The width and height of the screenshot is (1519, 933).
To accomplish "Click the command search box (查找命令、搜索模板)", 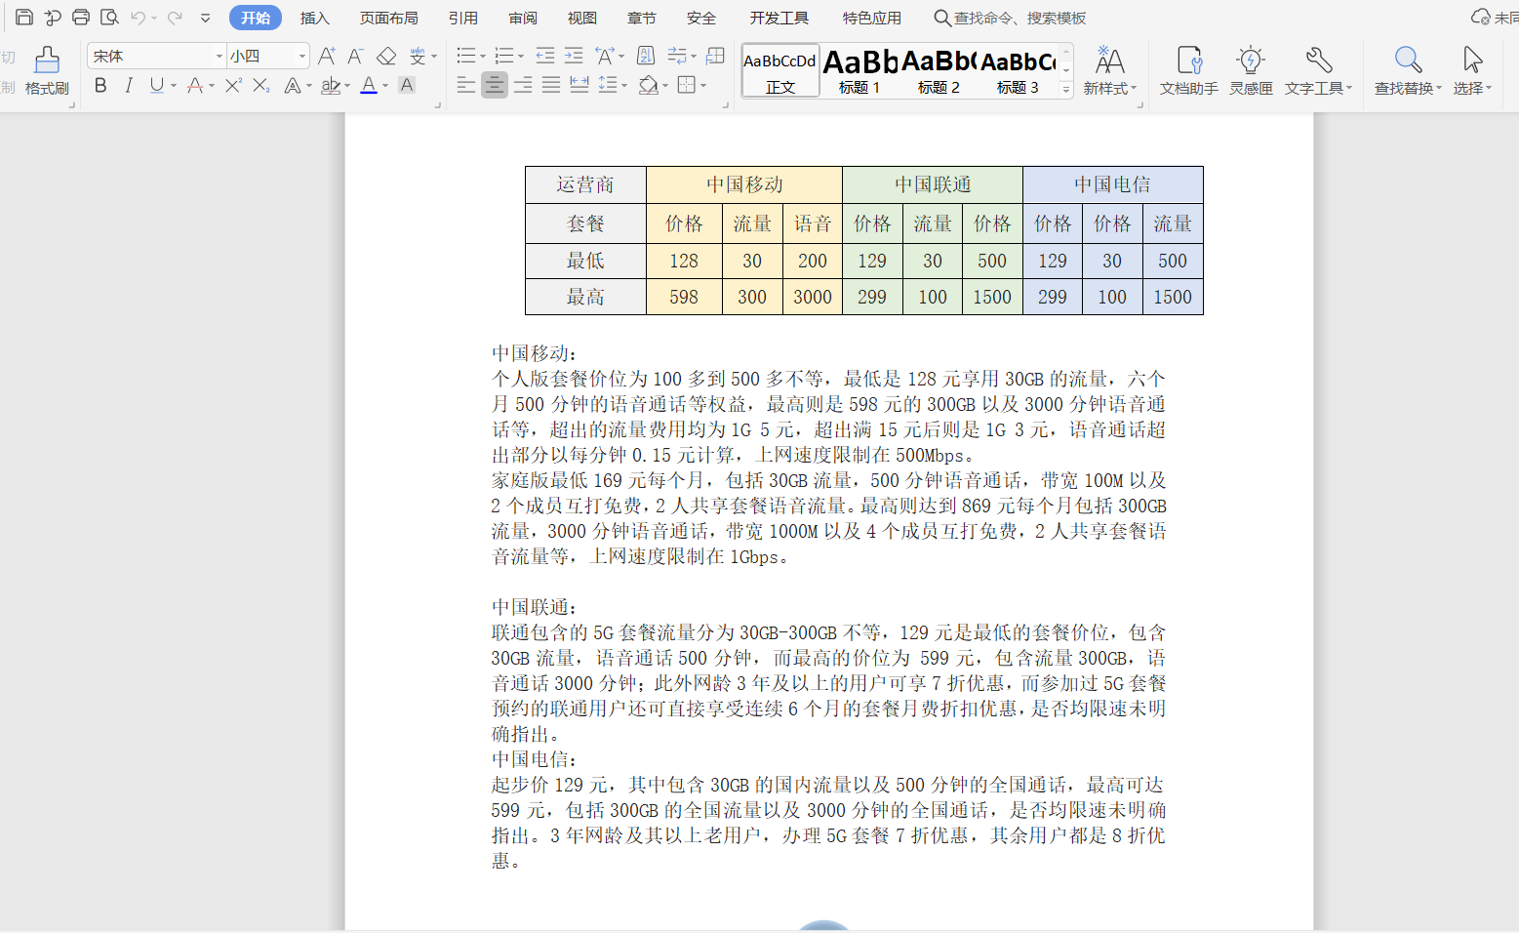I will (x=1010, y=18).
